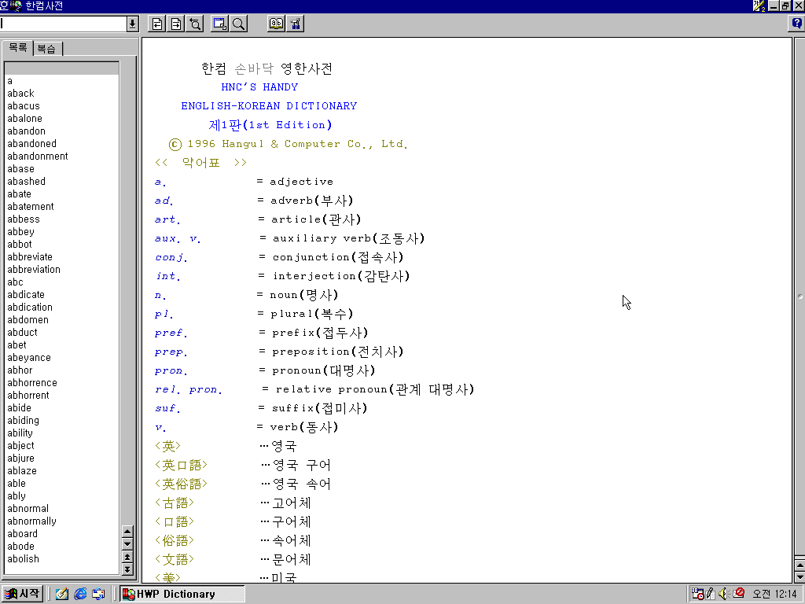Open search box dropdown arrow
Image resolution: width=805 pixels, height=604 pixels.
pyautogui.click(x=132, y=24)
